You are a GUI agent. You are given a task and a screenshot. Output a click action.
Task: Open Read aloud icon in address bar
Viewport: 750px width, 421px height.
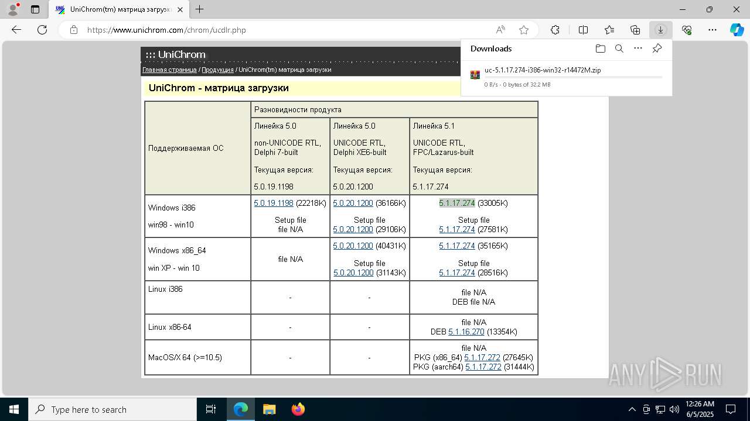pos(500,30)
